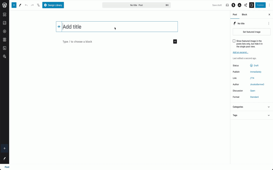Switch to the Post tab in the sidebar
This screenshot has width=273, height=170.
coord(235,15)
